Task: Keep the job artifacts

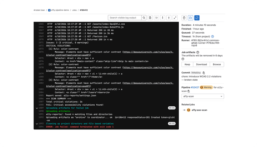Action: click(x=187, y=64)
